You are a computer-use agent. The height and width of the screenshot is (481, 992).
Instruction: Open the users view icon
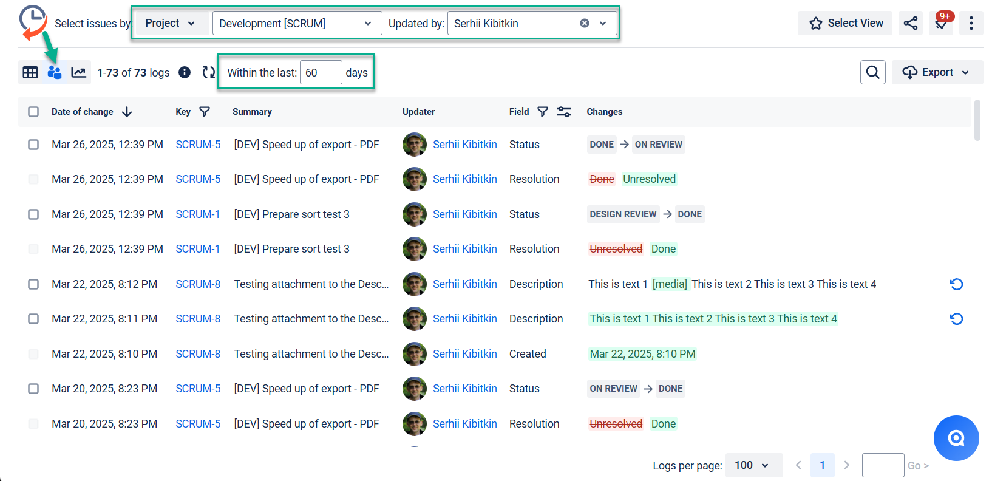coord(55,72)
